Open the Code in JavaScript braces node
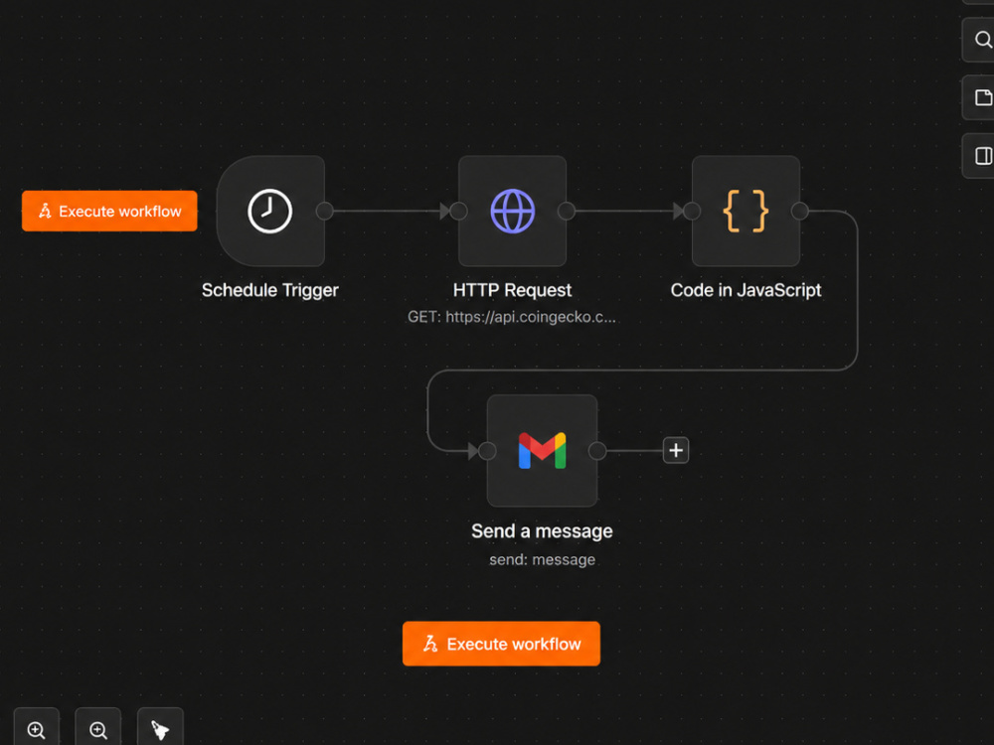Viewport: 994px width, 745px height. [x=745, y=211]
